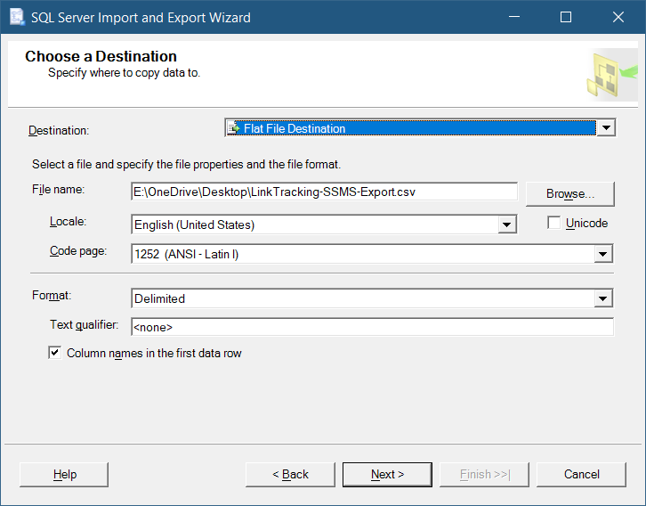Click the File name label

point(58,189)
